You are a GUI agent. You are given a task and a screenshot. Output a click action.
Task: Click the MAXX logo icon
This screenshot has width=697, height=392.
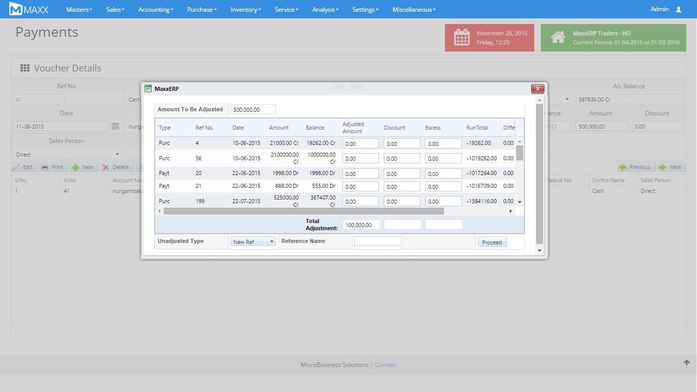16,9
